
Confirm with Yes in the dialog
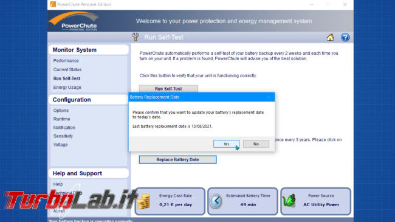(226, 144)
